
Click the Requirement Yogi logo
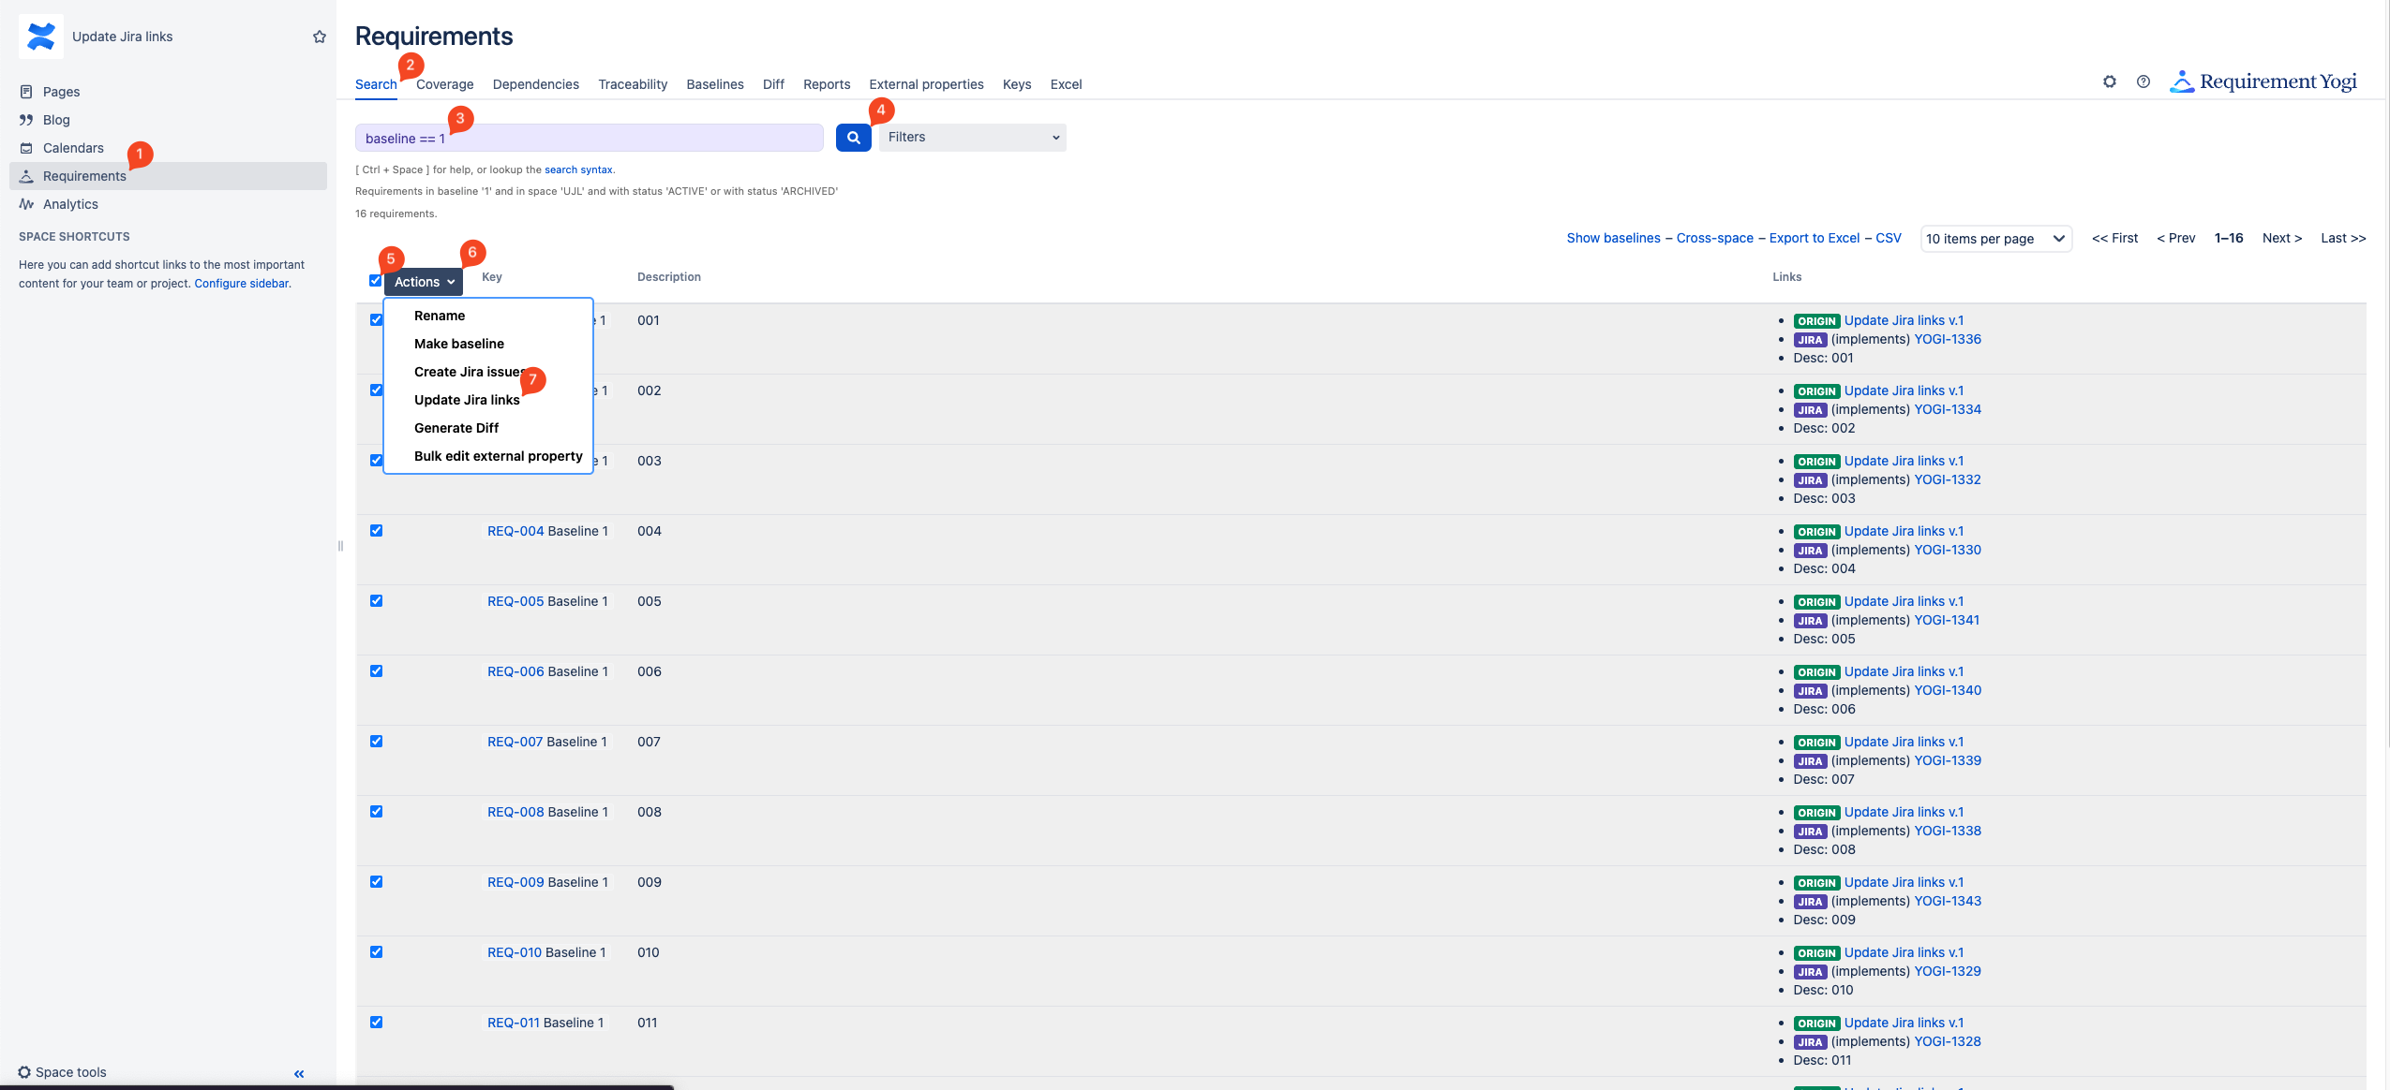2263,81
